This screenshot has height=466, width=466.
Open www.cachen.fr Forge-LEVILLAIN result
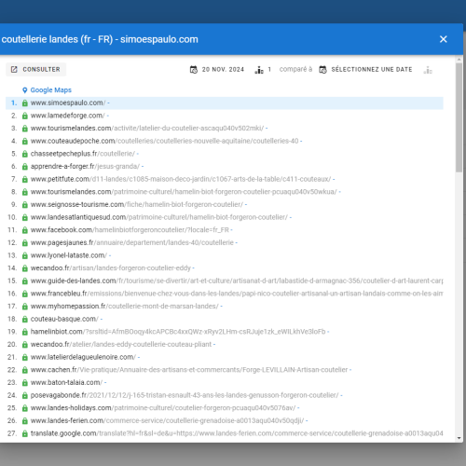point(189,370)
